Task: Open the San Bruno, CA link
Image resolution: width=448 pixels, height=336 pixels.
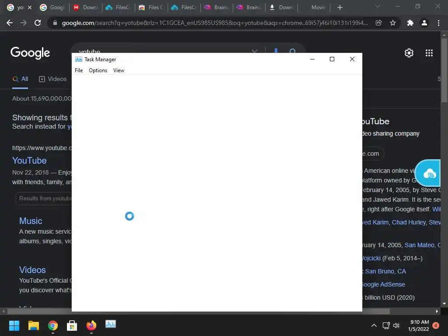Action: point(385,271)
